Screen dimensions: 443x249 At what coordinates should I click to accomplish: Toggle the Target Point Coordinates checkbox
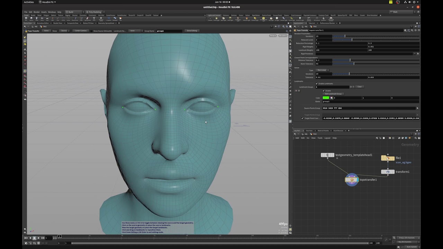tap(302, 118)
